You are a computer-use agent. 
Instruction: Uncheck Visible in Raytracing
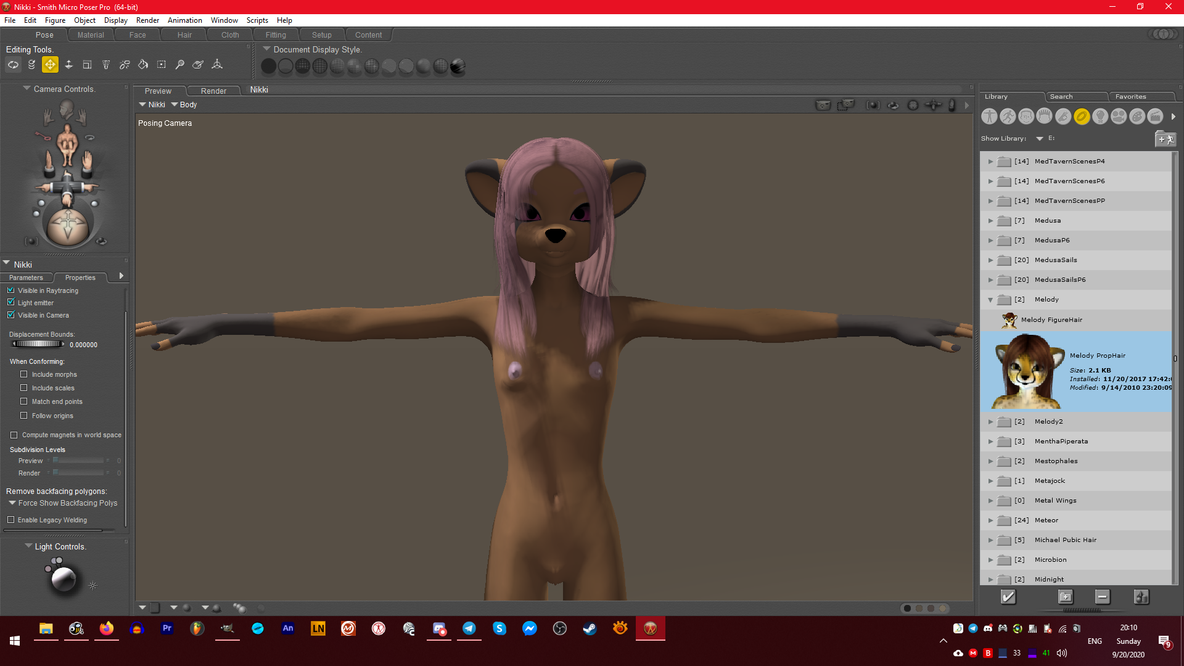(x=11, y=290)
